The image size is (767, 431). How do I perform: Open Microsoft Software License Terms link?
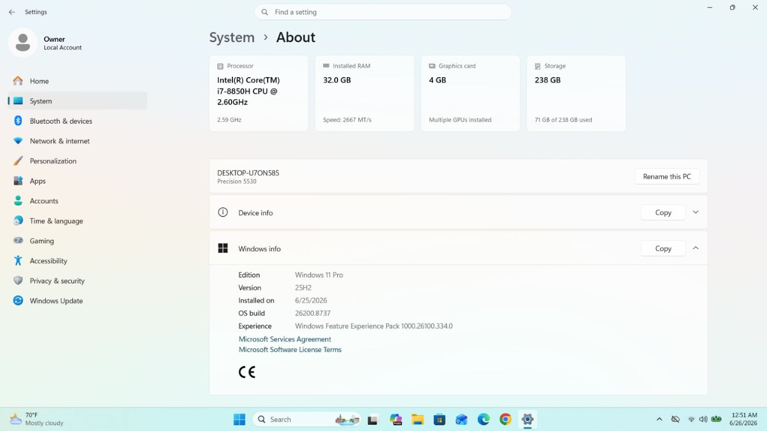tap(290, 349)
